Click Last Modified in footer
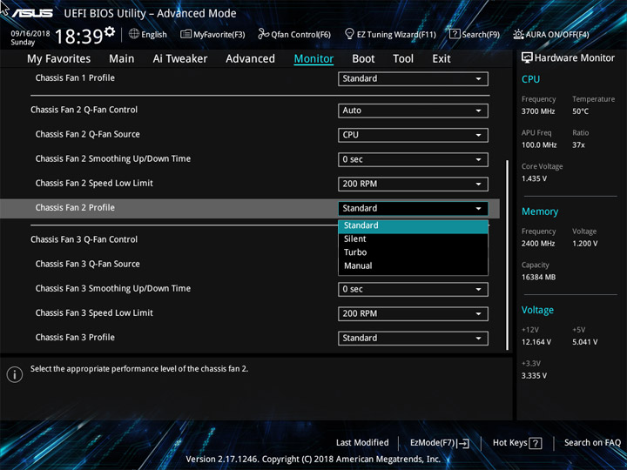 click(362, 442)
